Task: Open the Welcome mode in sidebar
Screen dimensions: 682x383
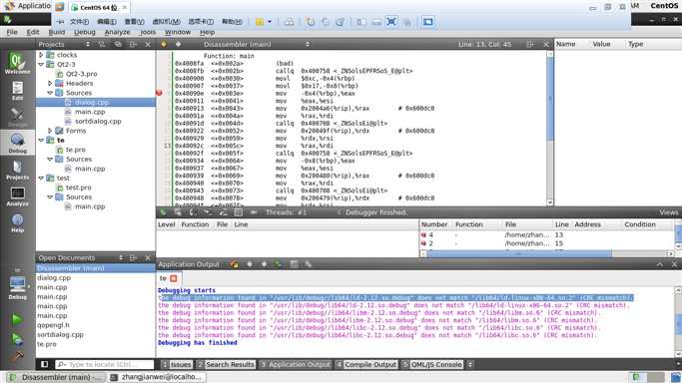Action: 17,64
